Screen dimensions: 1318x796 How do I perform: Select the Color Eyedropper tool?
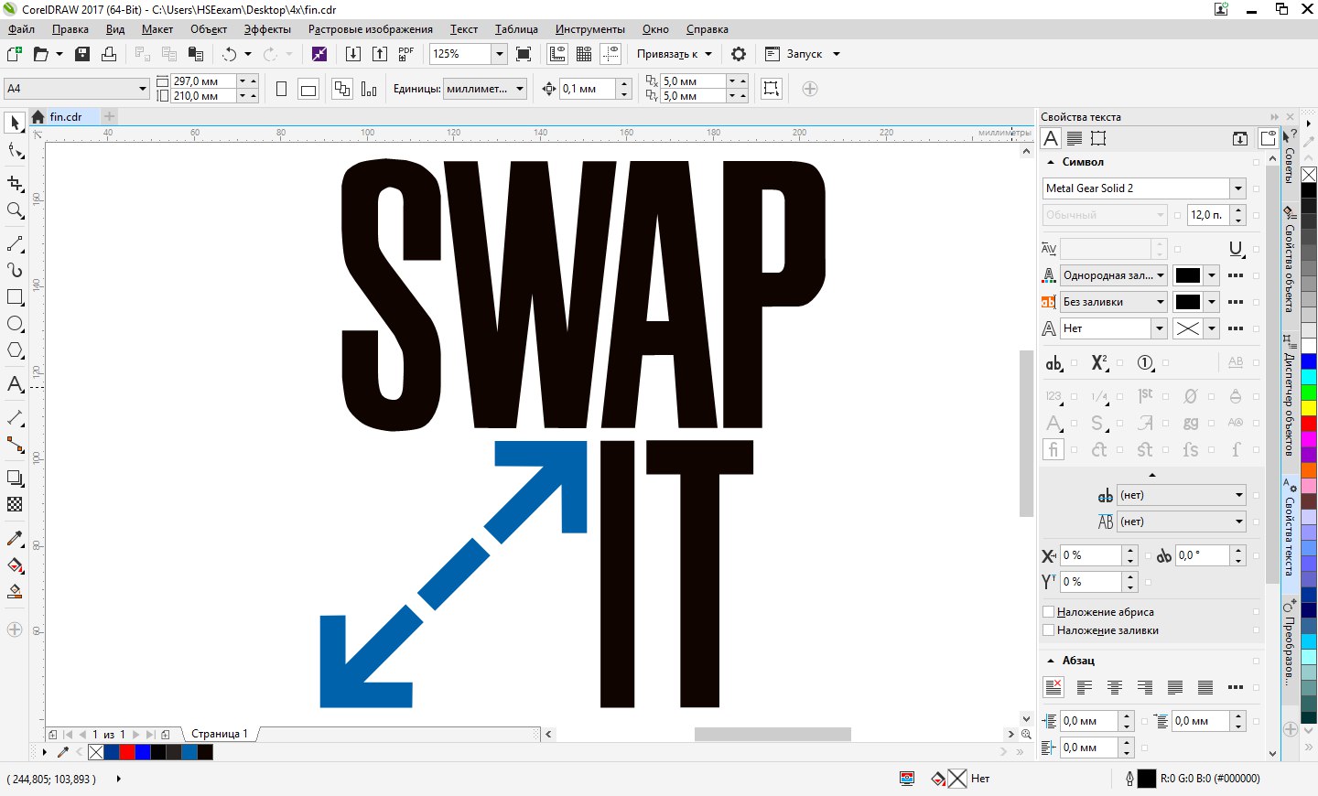(15, 539)
